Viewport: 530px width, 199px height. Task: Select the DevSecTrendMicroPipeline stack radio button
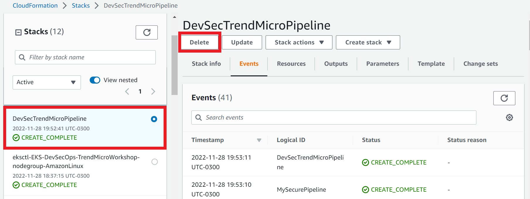pyautogui.click(x=154, y=119)
